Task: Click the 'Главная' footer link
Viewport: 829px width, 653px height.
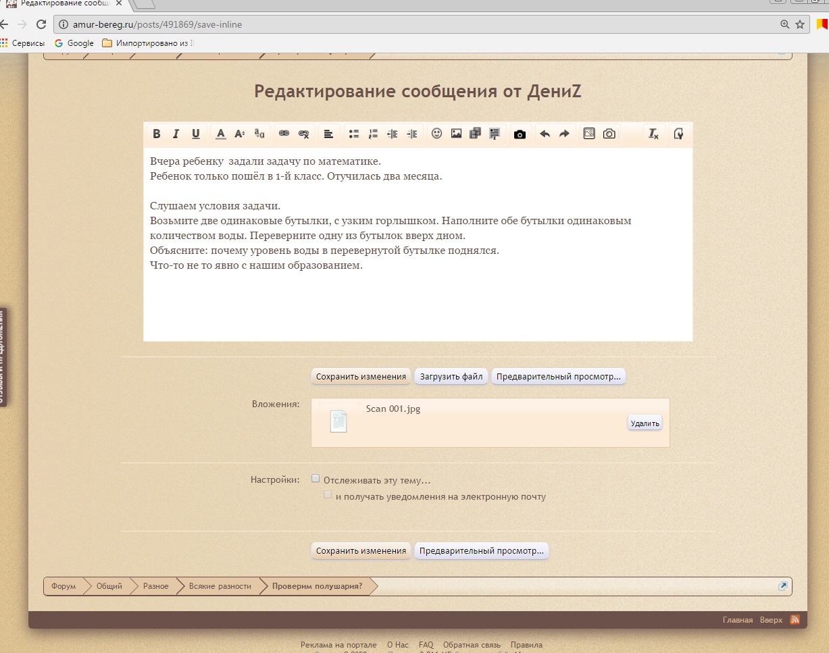Action: tap(738, 620)
